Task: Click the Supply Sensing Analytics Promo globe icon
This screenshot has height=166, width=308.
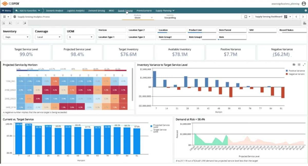Action: pyautogui.click(x=15, y=17)
